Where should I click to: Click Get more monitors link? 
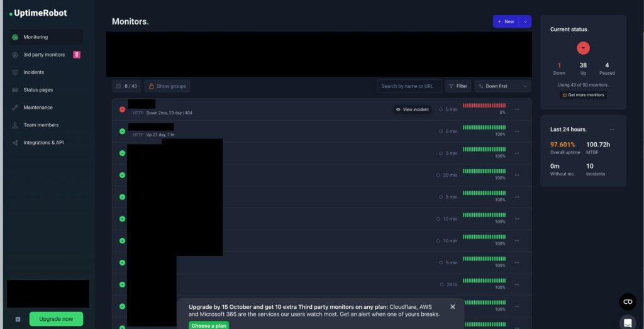[583, 95]
